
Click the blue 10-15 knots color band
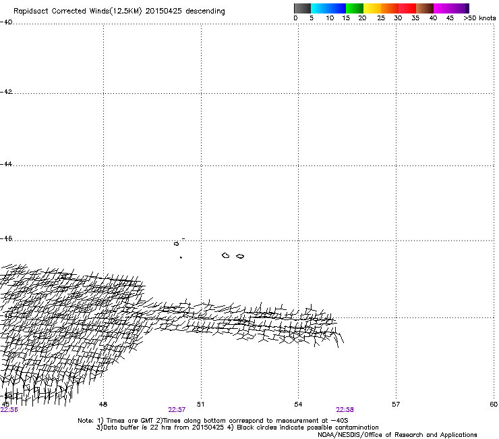coord(337,8)
